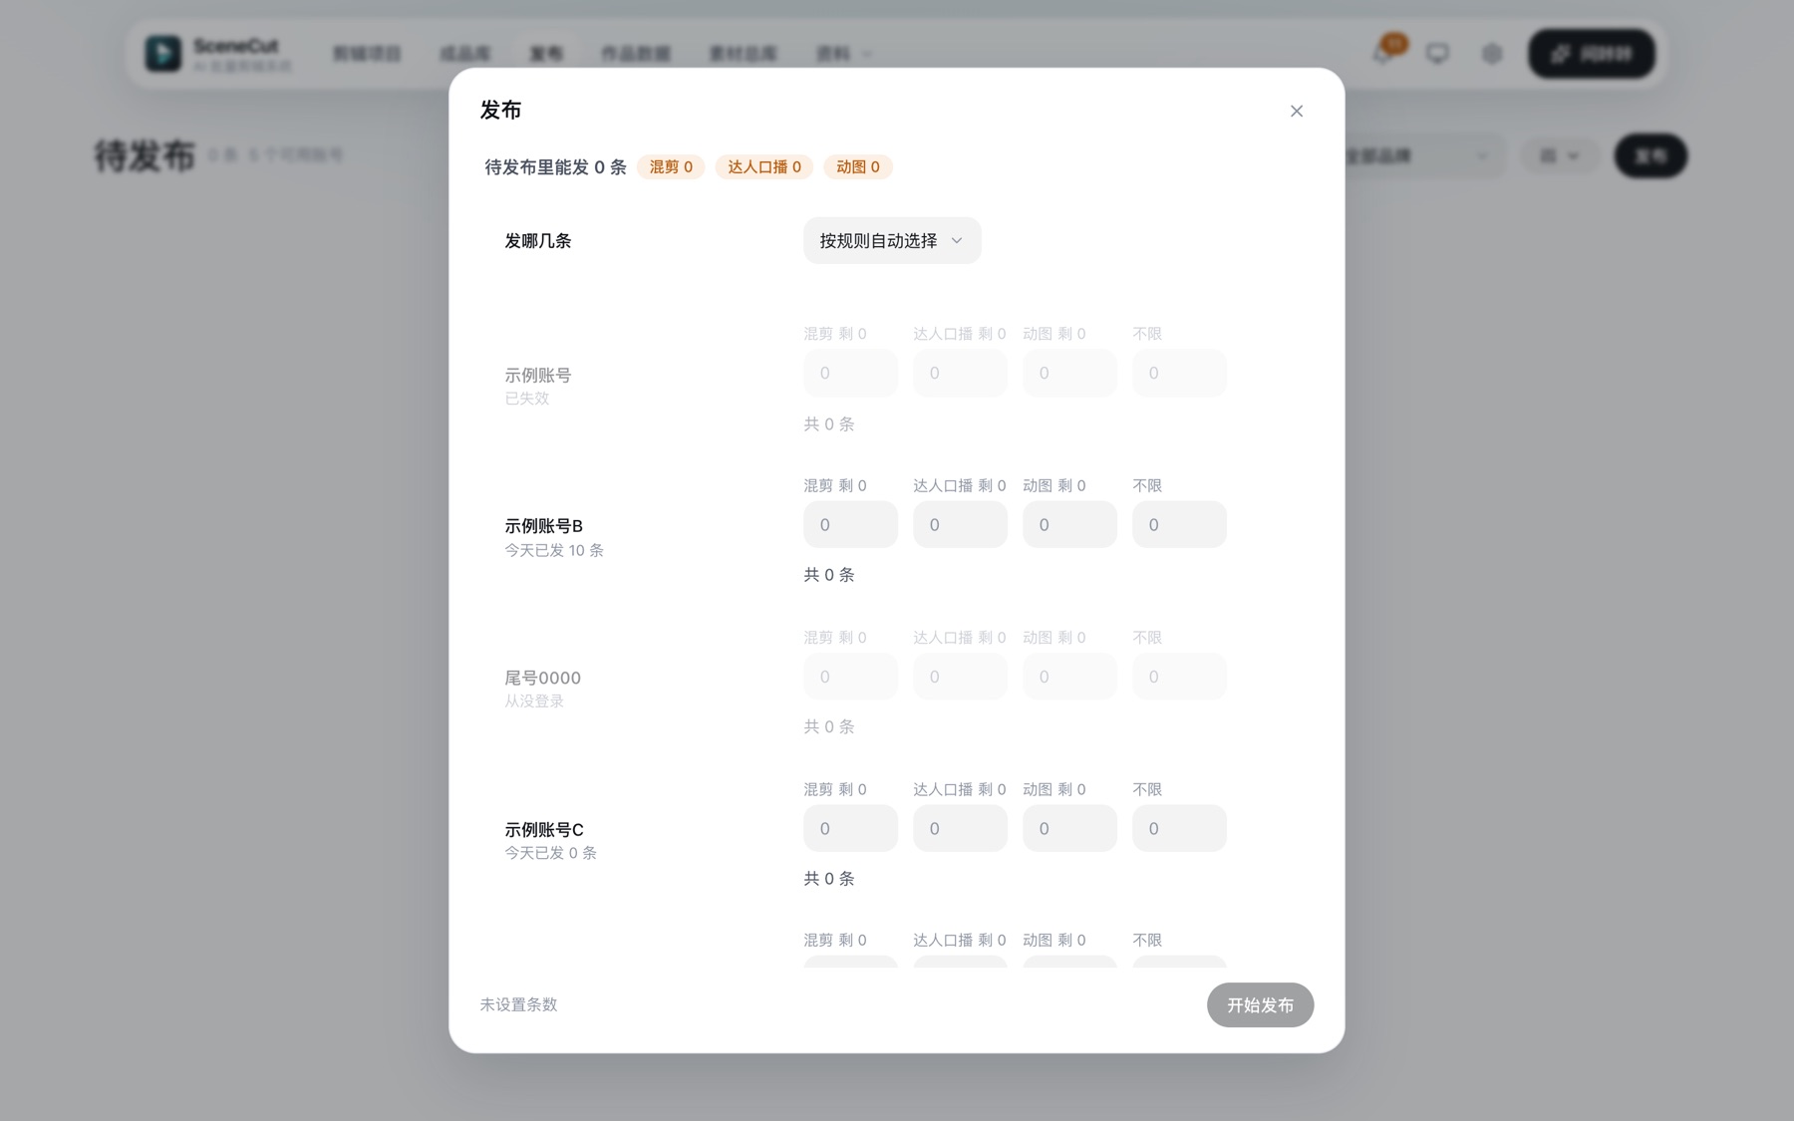Image resolution: width=1794 pixels, height=1121 pixels.
Task: Focus 混剪 input for 示例账号B
Action: [850, 524]
